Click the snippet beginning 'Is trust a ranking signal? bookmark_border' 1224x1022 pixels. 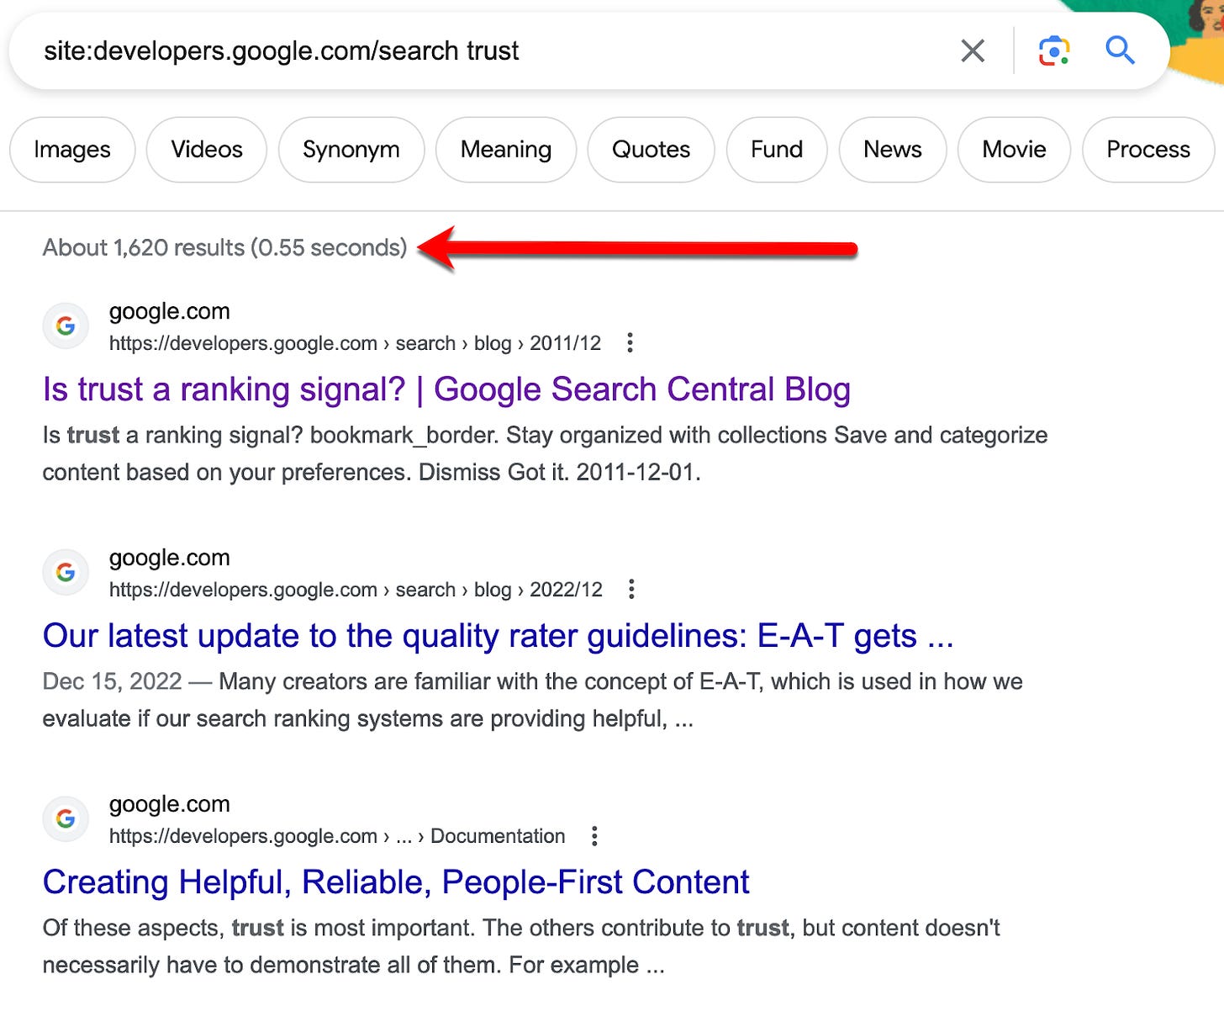coord(545,453)
